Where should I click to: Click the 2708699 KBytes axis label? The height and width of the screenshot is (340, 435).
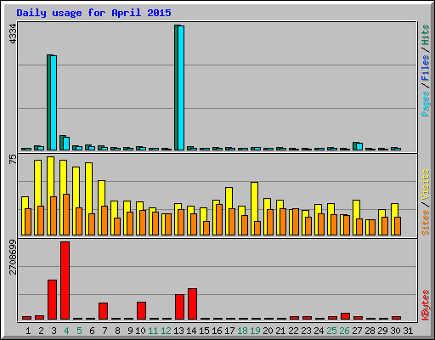pyautogui.click(x=13, y=257)
